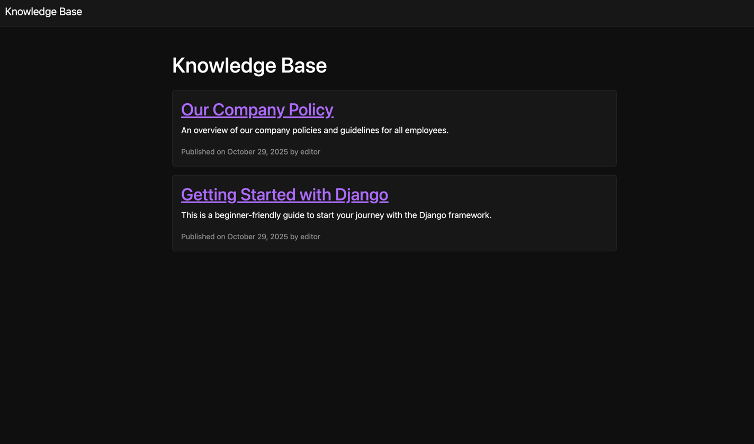
Task: Click the large Knowledge Base page heading
Action: (249, 65)
